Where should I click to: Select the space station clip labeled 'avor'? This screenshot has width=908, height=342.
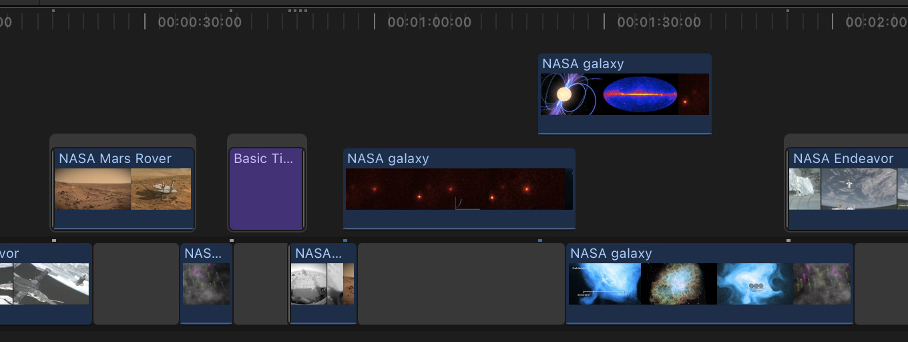pyautogui.click(x=45, y=284)
